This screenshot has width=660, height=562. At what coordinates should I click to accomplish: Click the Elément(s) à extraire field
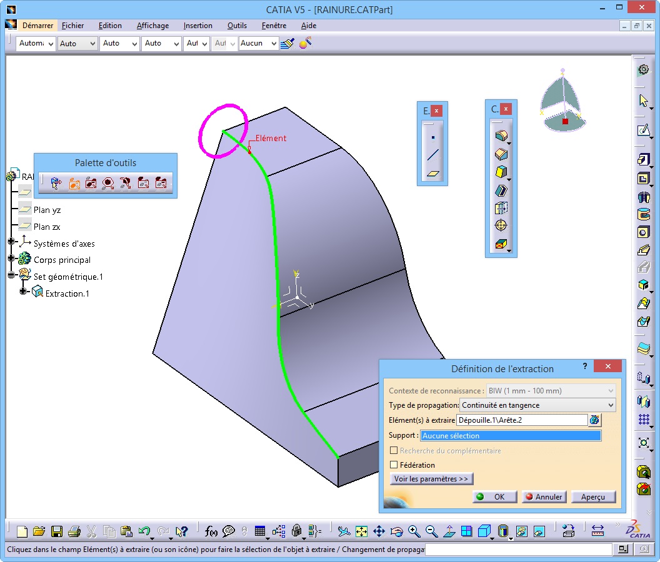[522, 420]
